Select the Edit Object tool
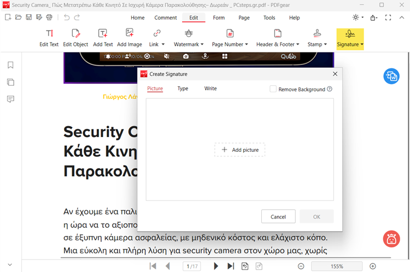410x272 pixels. pos(75,38)
